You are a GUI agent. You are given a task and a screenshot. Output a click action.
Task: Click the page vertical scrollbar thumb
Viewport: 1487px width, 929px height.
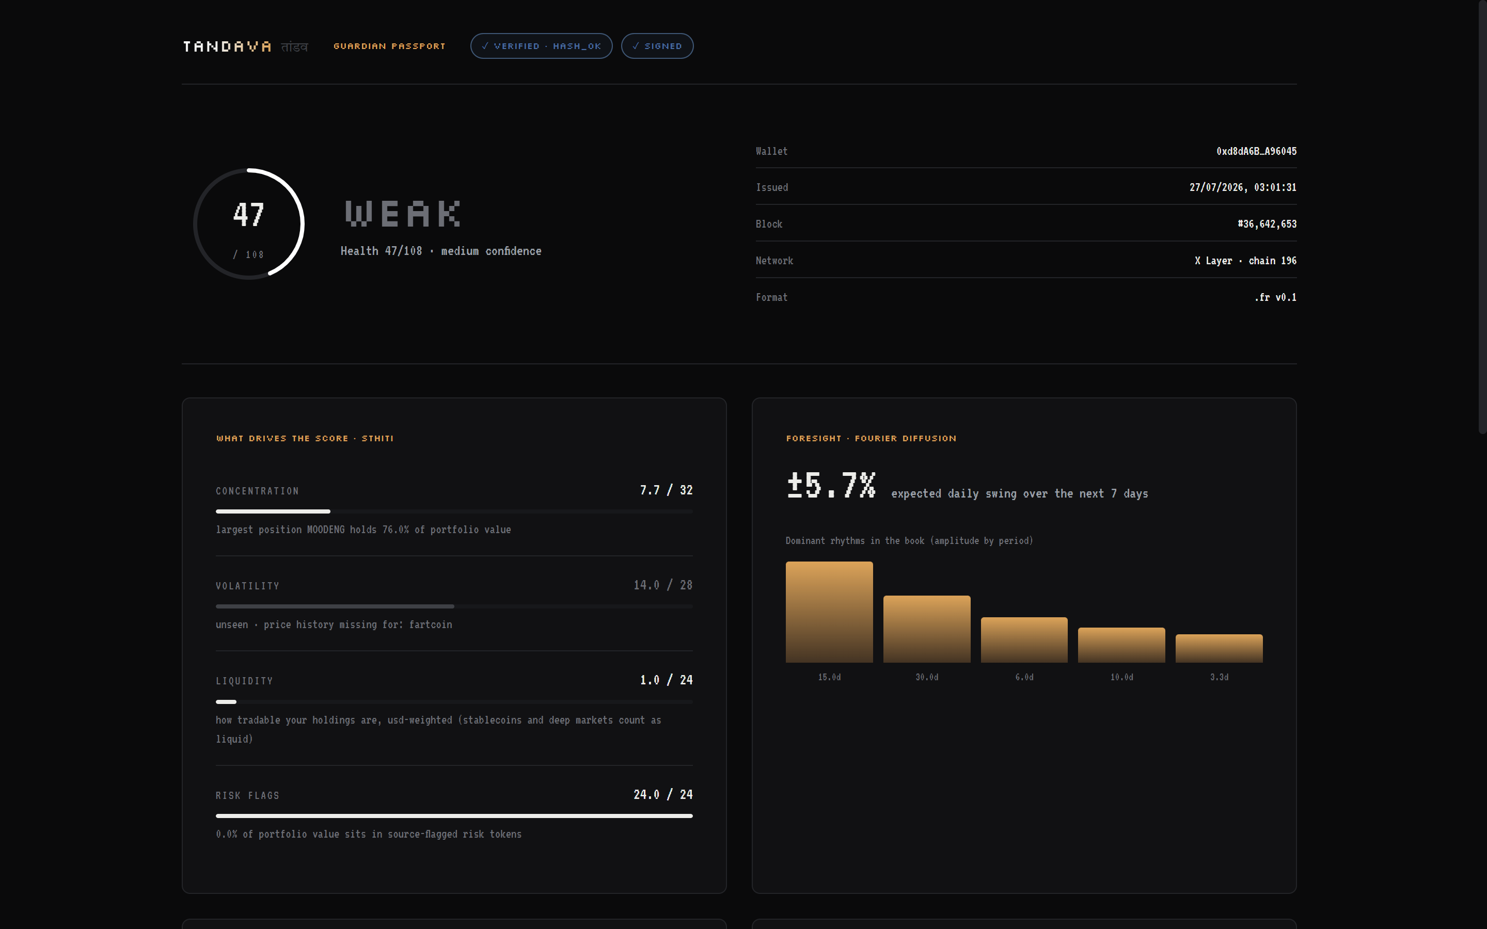[x=1482, y=217]
